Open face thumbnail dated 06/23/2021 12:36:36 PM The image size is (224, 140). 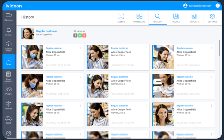pyautogui.click(x=32, y=115)
